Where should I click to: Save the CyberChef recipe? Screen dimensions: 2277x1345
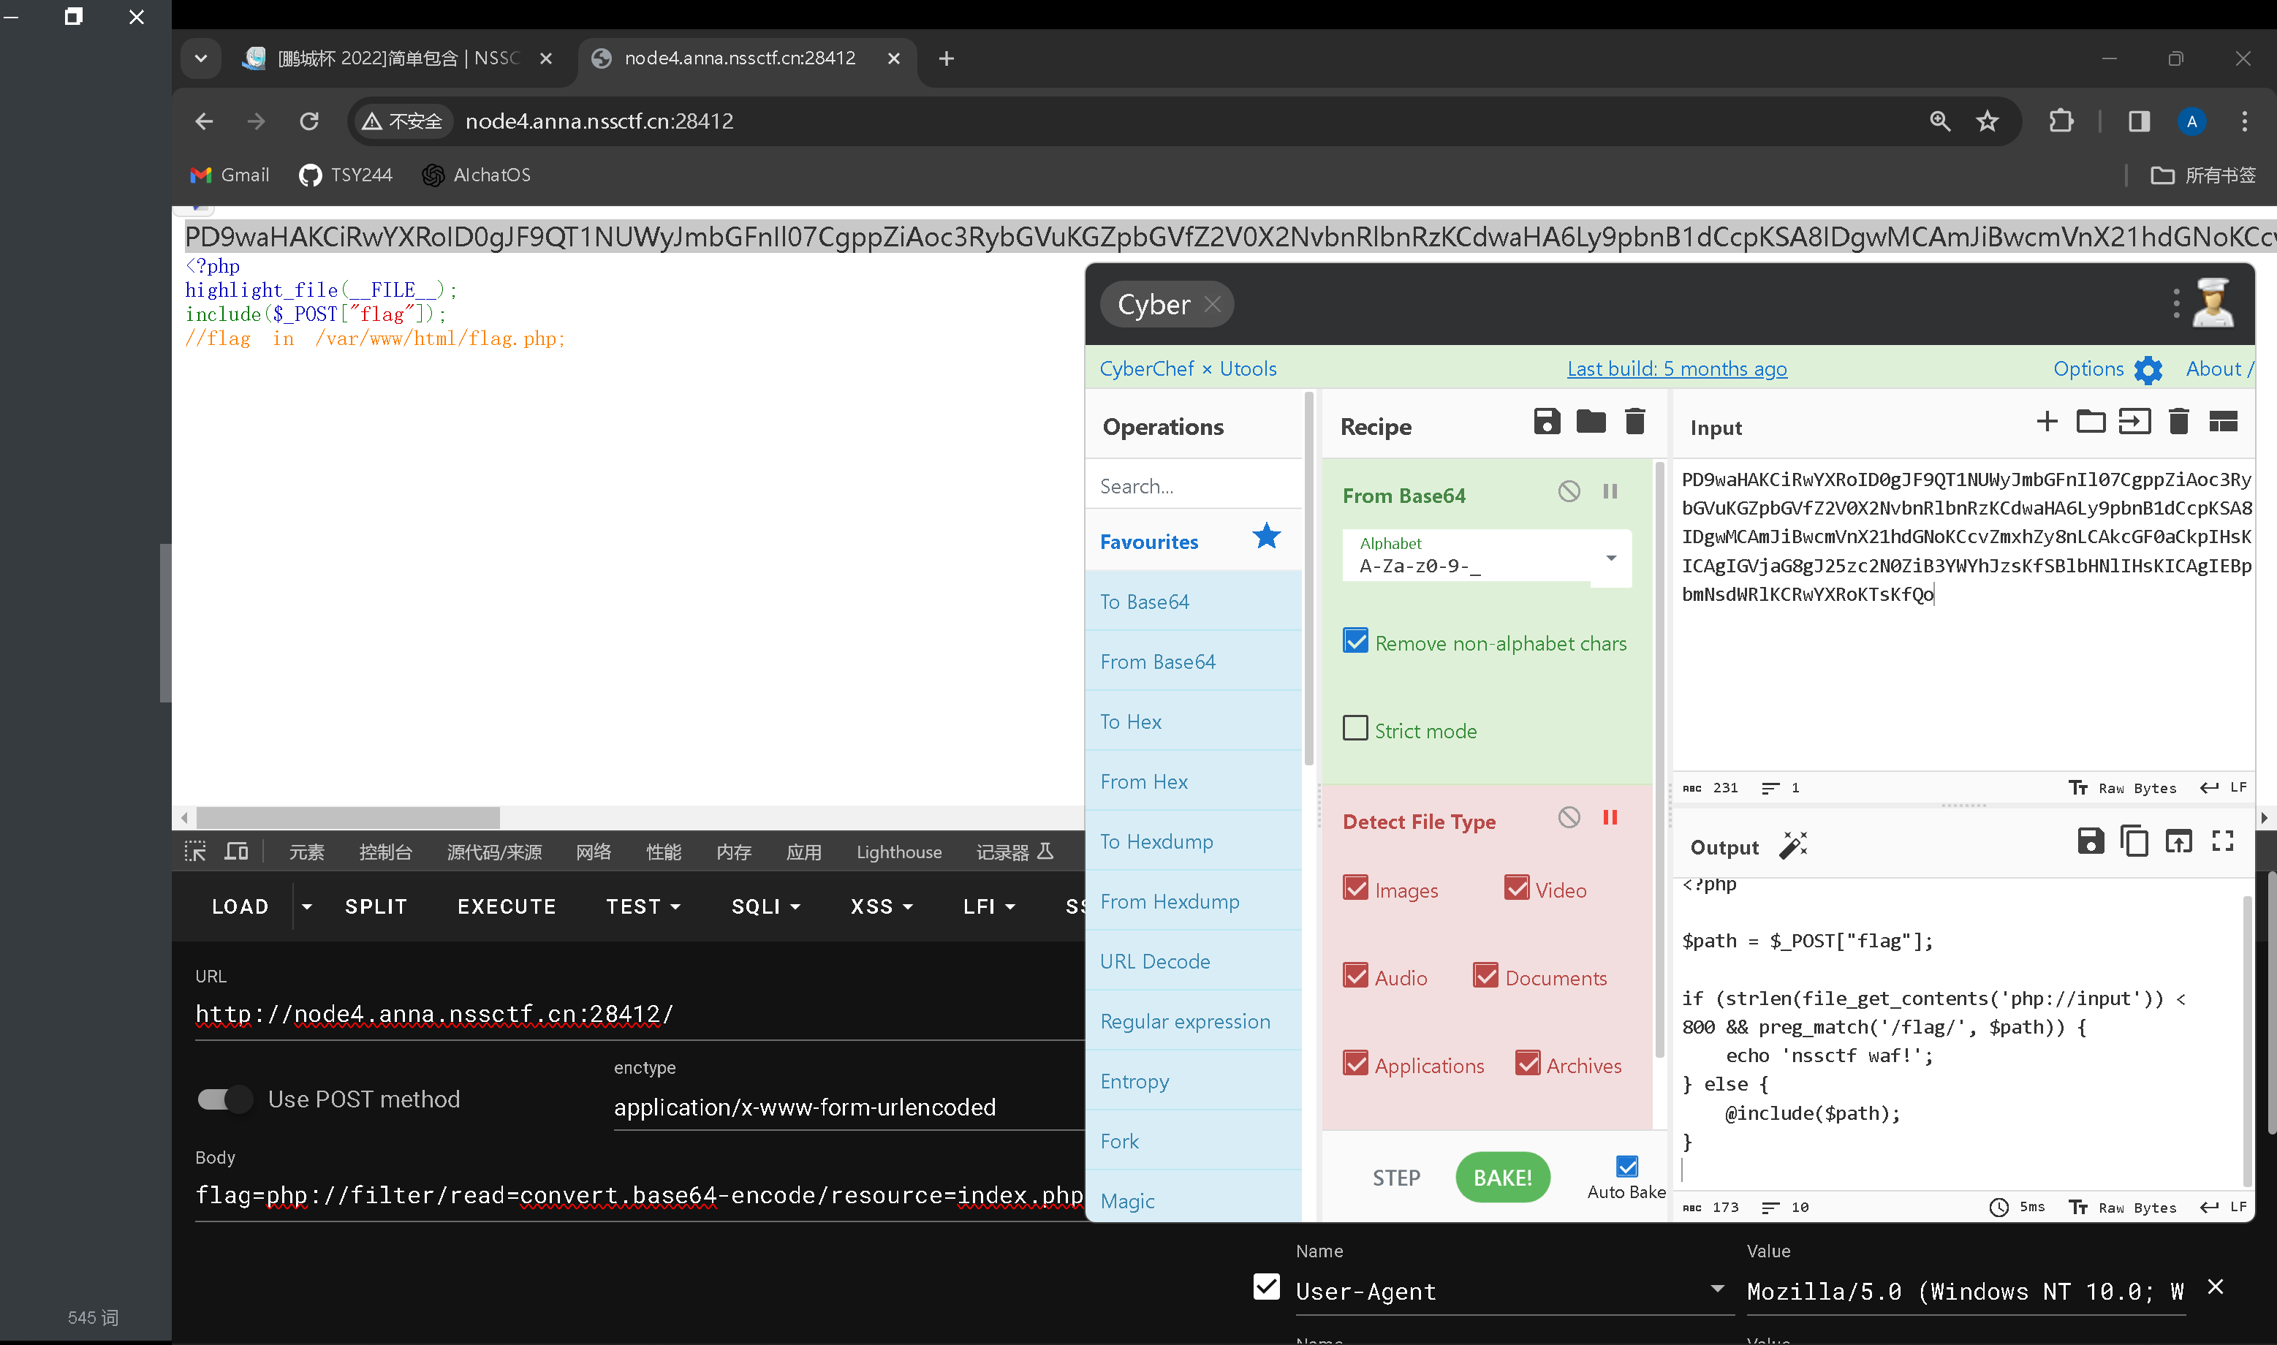click(1546, 422)
